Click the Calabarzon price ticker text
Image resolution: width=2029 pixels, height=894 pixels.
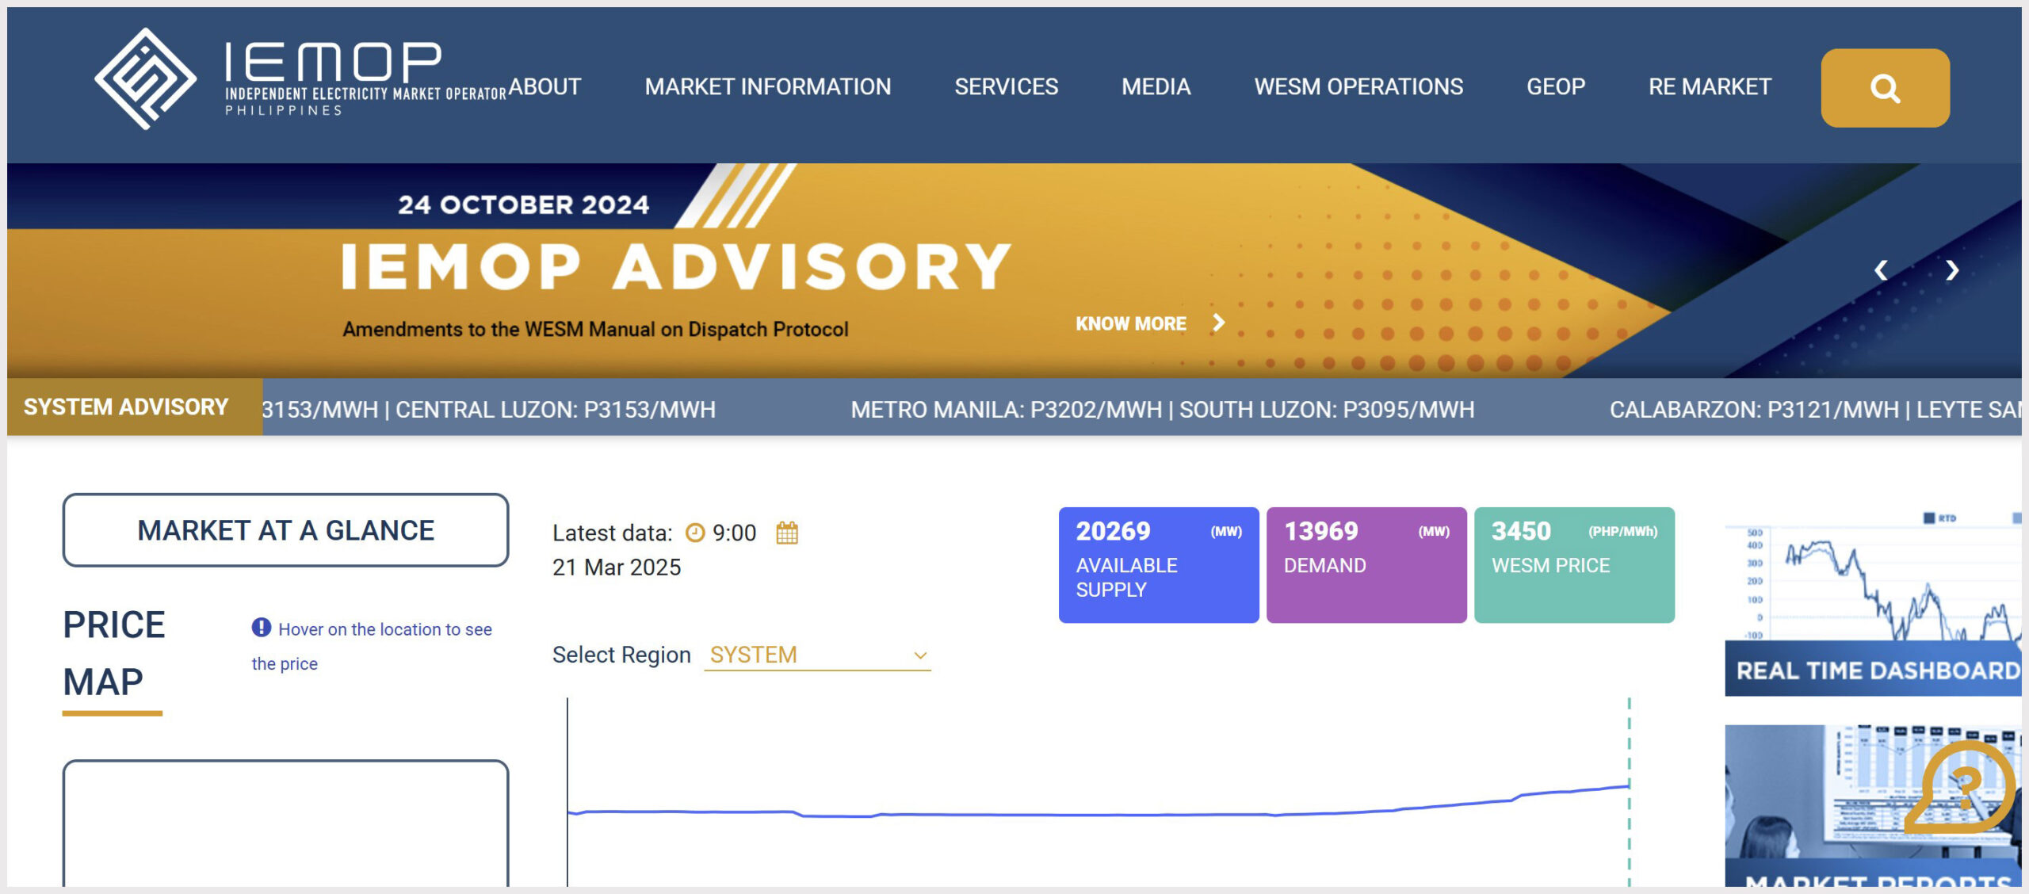(1754, 410)
